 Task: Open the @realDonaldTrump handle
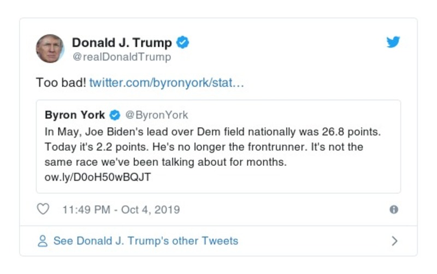[x=121, y=57]
